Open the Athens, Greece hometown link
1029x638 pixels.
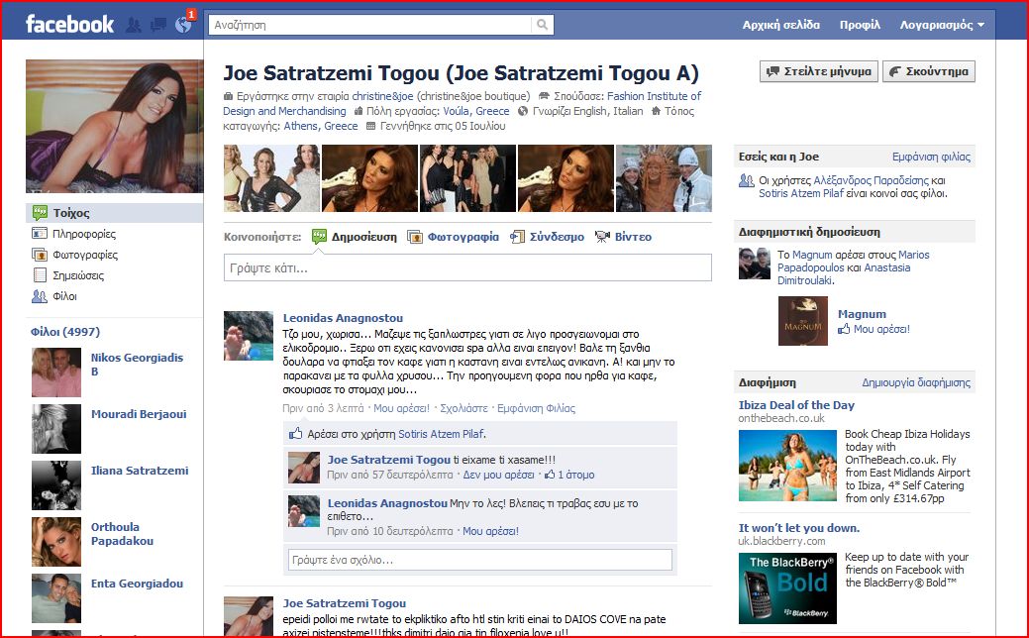(321, 126)
